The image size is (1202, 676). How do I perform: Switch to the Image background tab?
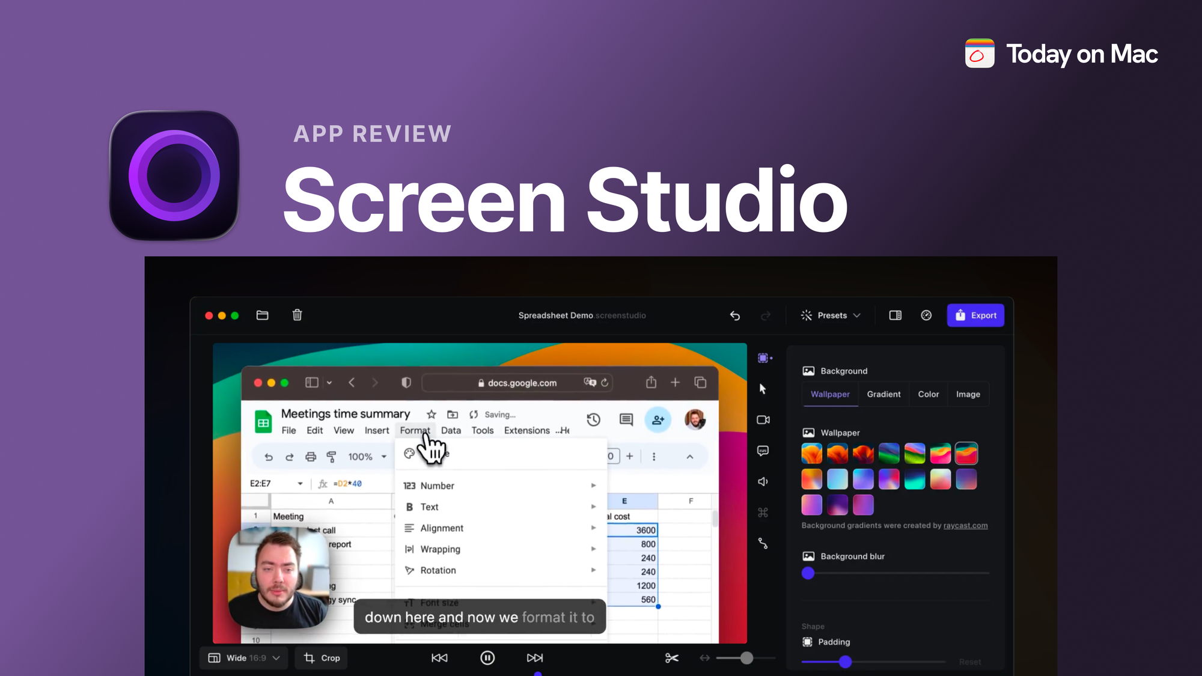click(x=968, y=394)
